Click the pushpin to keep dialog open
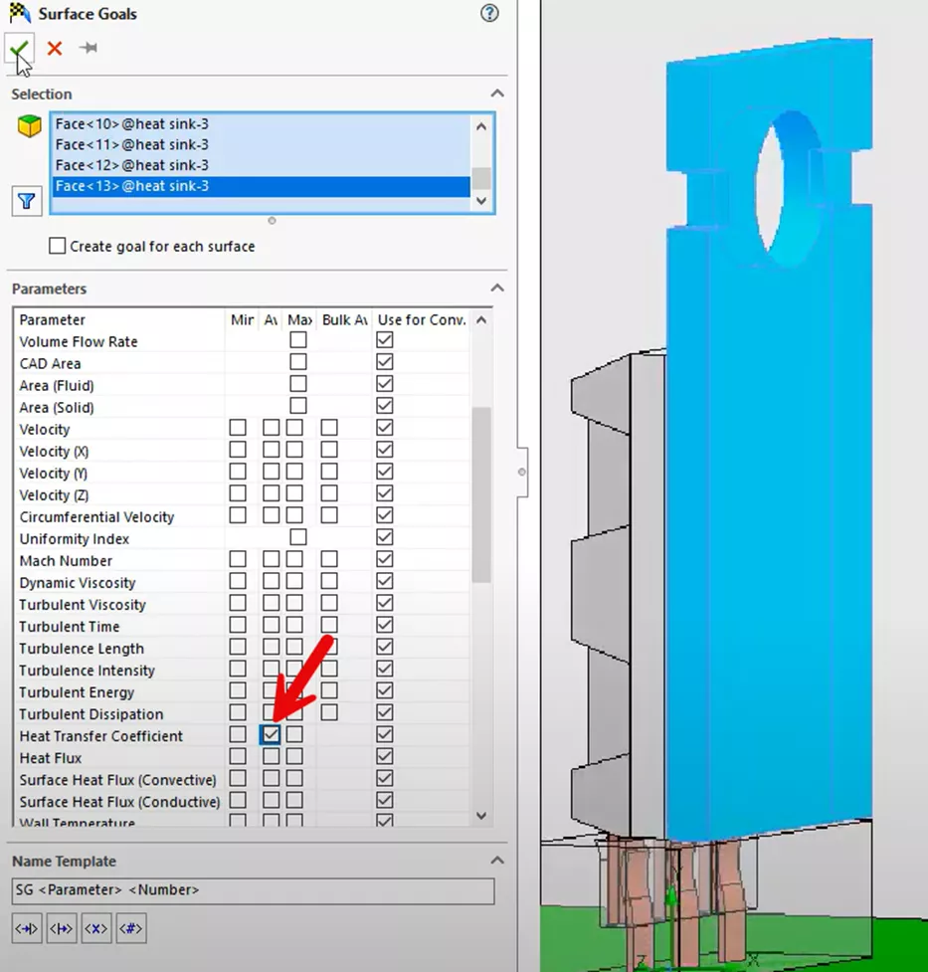The image size is (928, 972). click(x=88, y=46)
